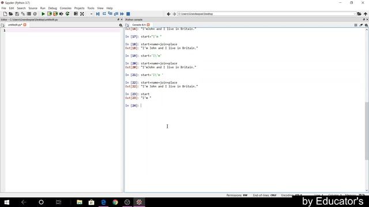Open the Tools menu
This screenshot has width=369, height=207.
point(91,8)
